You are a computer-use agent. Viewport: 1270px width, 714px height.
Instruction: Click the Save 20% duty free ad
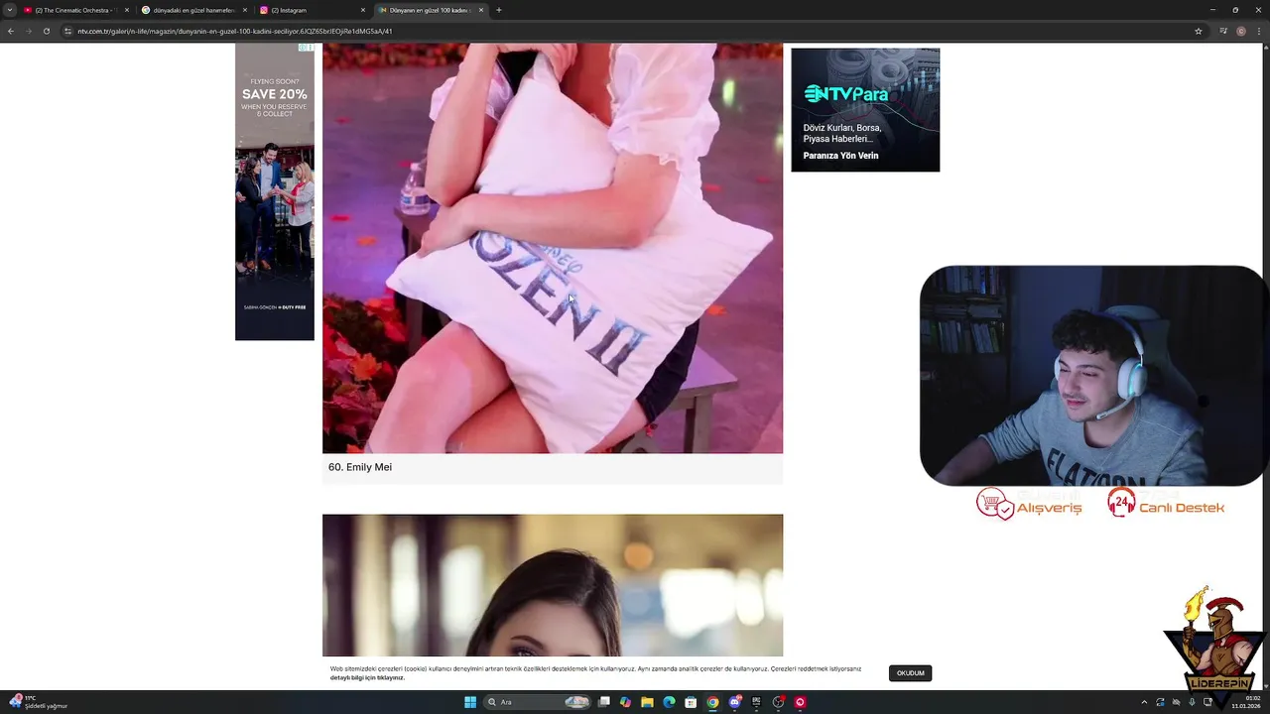(x=275, y=191)
